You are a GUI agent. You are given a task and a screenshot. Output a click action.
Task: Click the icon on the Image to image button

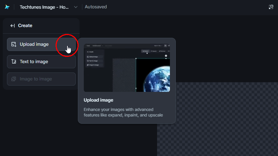tap(14, 79)
